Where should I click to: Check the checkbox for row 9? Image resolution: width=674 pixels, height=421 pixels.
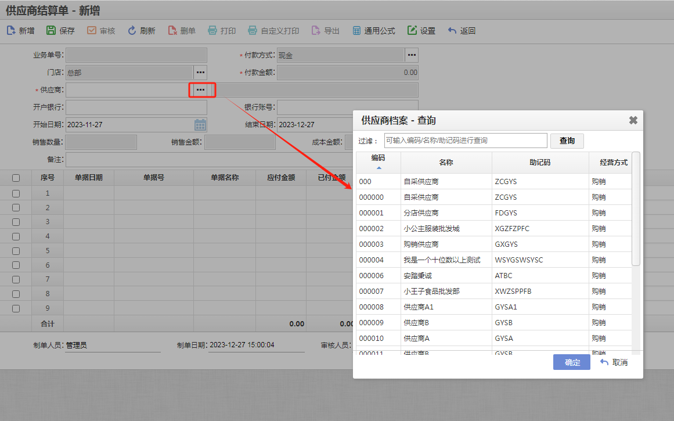[16, 308]
